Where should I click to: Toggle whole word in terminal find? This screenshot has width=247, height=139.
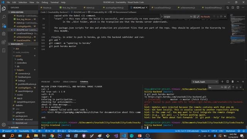[225, 87]
